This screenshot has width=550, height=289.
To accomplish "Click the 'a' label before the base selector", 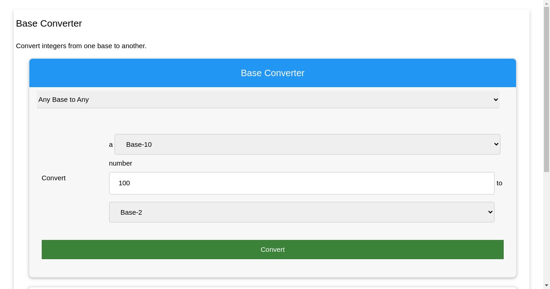I will tap(110, 144).
